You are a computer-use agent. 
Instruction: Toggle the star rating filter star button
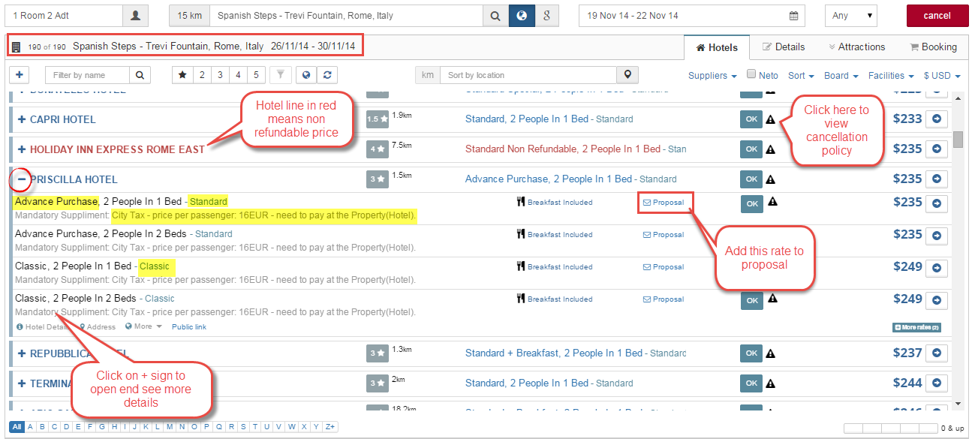182,75
